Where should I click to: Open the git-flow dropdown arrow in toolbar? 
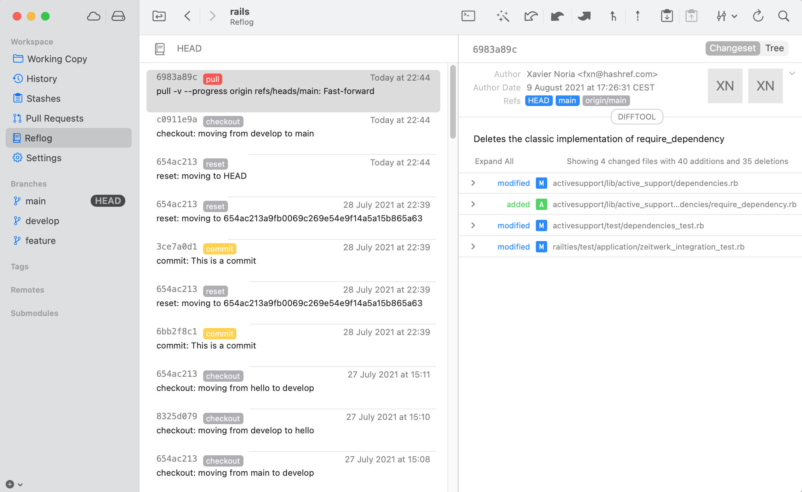click(x=734, y=16)
